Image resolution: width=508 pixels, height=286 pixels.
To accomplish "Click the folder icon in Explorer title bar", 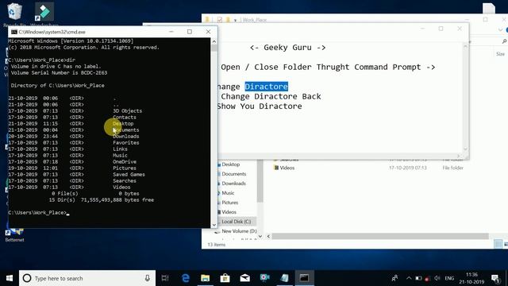I will coord(208,20).
